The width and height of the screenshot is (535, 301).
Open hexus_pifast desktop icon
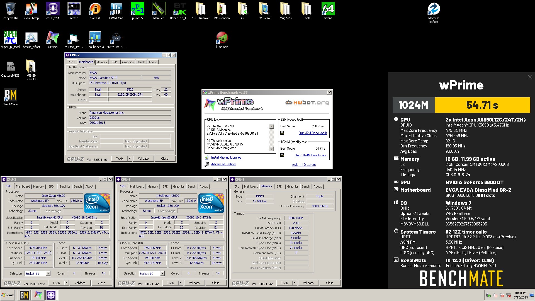click(x=31, y=40)
